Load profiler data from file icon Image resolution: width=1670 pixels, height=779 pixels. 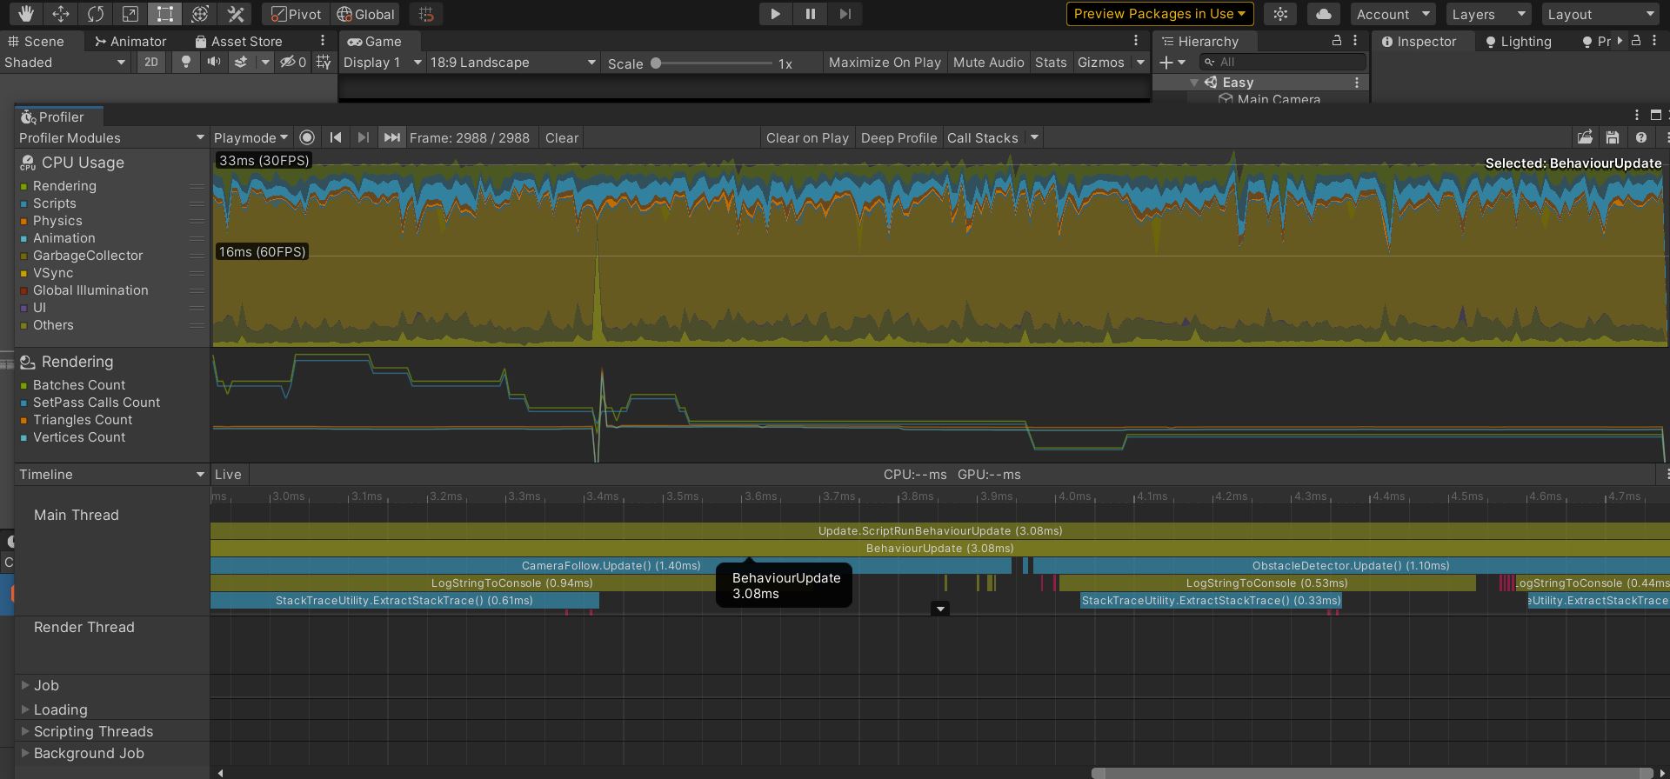1585,137
